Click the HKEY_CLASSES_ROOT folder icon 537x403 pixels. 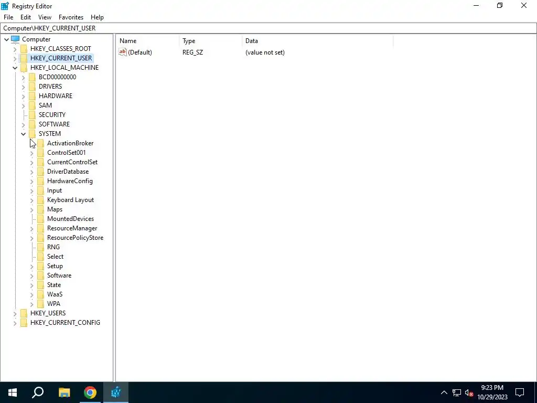coord(24,49)
